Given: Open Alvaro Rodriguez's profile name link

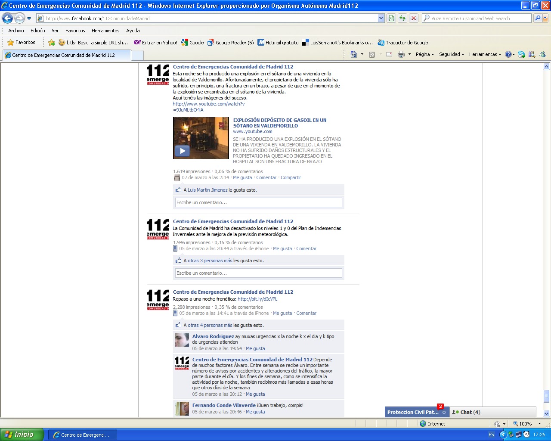Looking at the screenshot, I should pyautogui.click(x=213, y=336).
